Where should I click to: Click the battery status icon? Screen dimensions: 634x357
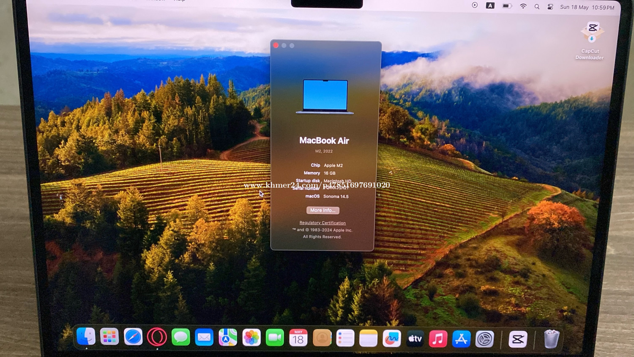pyautogui.click(x=507, y=6)
